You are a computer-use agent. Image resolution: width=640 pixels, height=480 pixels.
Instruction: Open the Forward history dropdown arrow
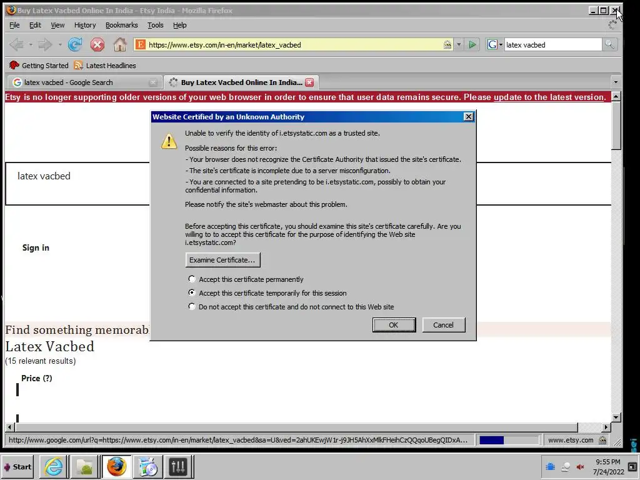point(59,44)
